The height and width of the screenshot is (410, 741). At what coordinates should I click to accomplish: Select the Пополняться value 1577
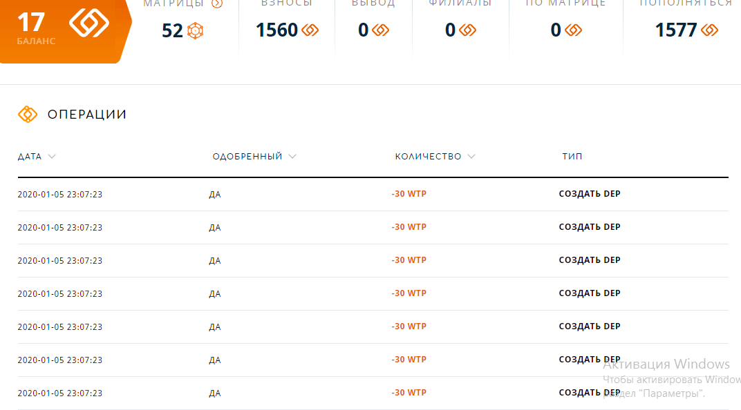(676, 30)
